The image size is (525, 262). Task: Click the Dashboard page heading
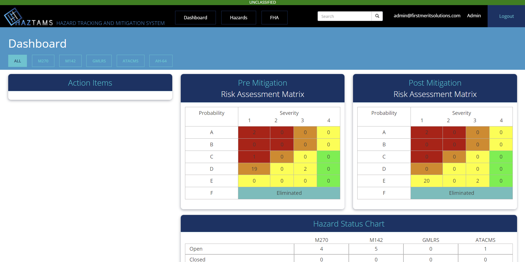37,44
